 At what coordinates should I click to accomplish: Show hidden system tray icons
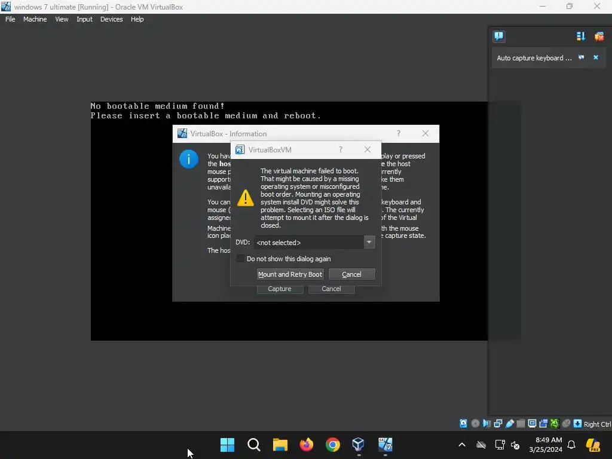coord(462,445)
